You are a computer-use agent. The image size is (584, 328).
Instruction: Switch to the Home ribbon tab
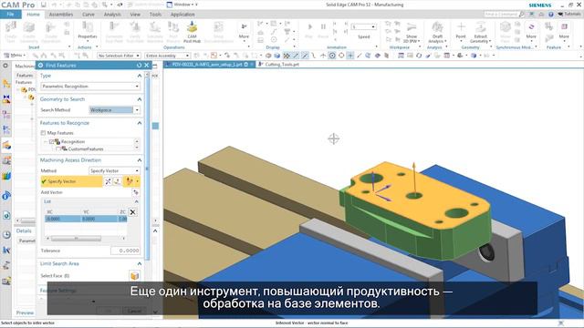coord(33,15)
